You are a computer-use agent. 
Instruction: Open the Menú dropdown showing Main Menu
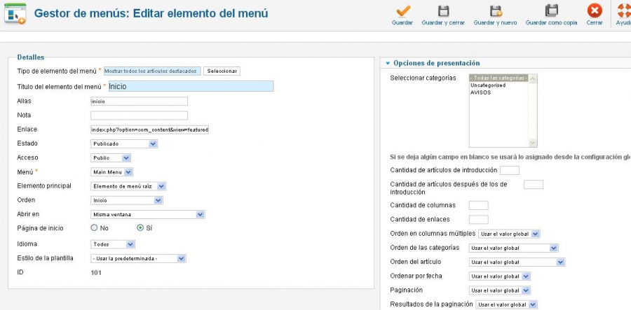pyautogui.click(x=111, y=172)
